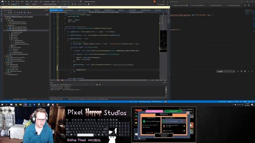The image size is (255, 143).
Task: Select the green Achievements tab in game overlay
Action: 173,111
